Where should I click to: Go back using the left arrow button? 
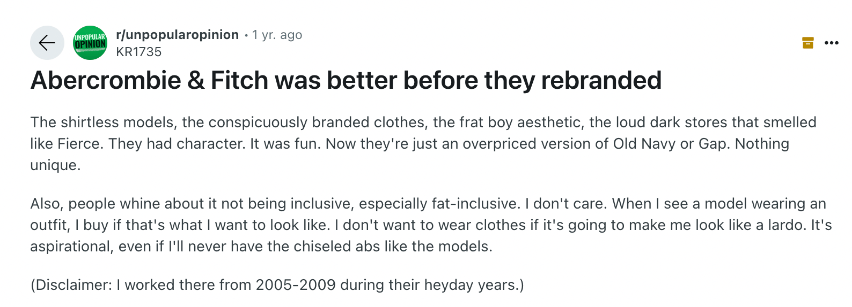tap(47, 43)
